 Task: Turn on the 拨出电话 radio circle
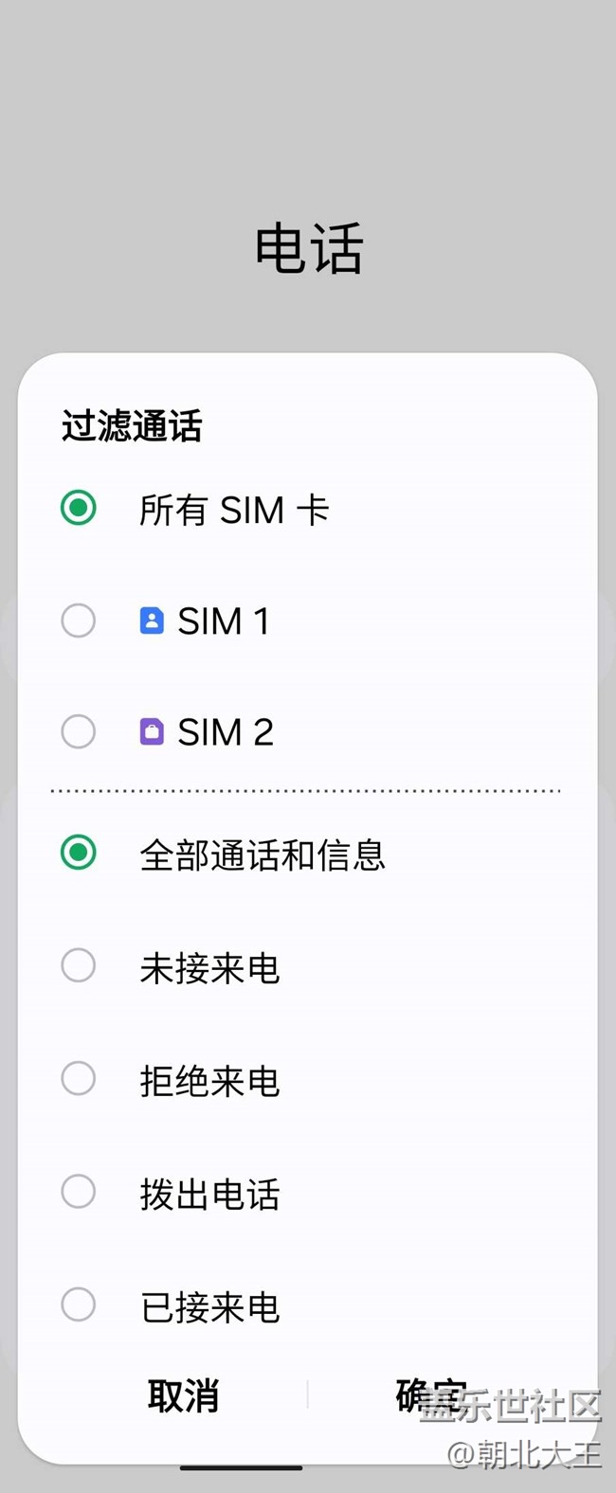coord(78,1192)
